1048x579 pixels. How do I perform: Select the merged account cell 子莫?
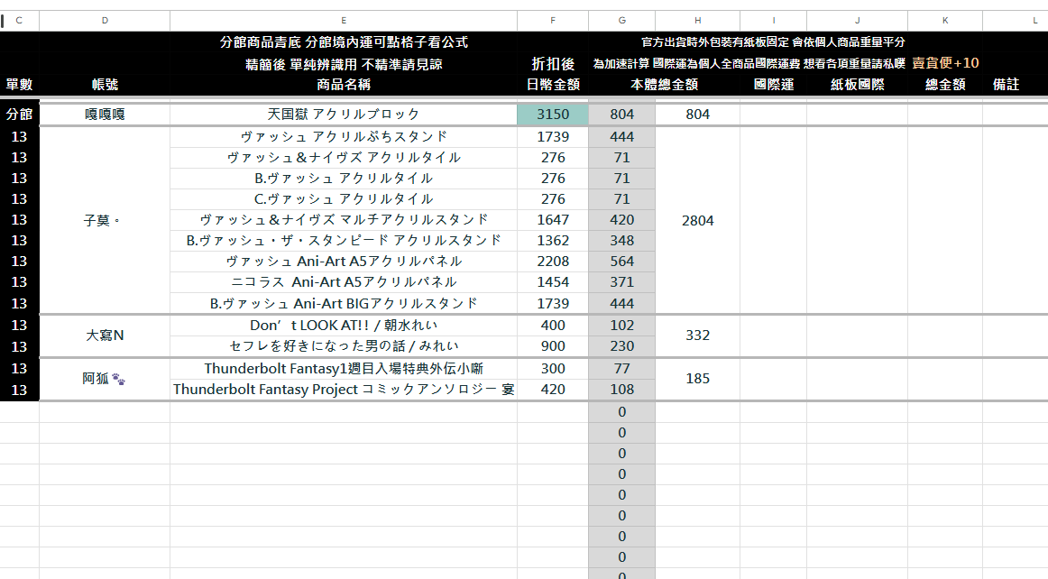pos(105,220)
